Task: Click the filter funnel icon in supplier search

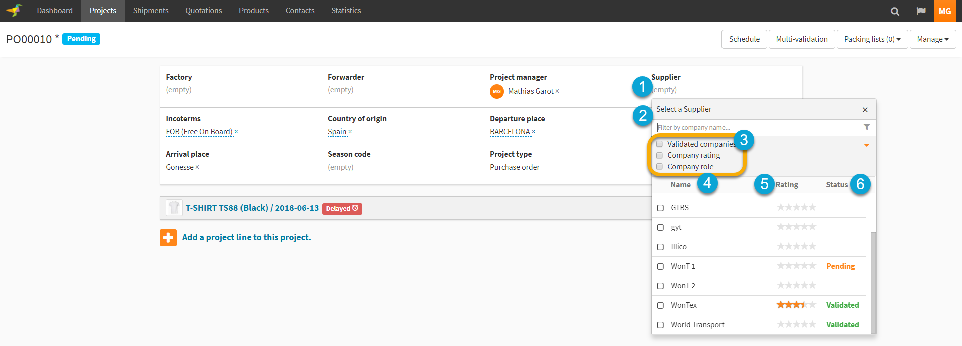Action: 867,127
